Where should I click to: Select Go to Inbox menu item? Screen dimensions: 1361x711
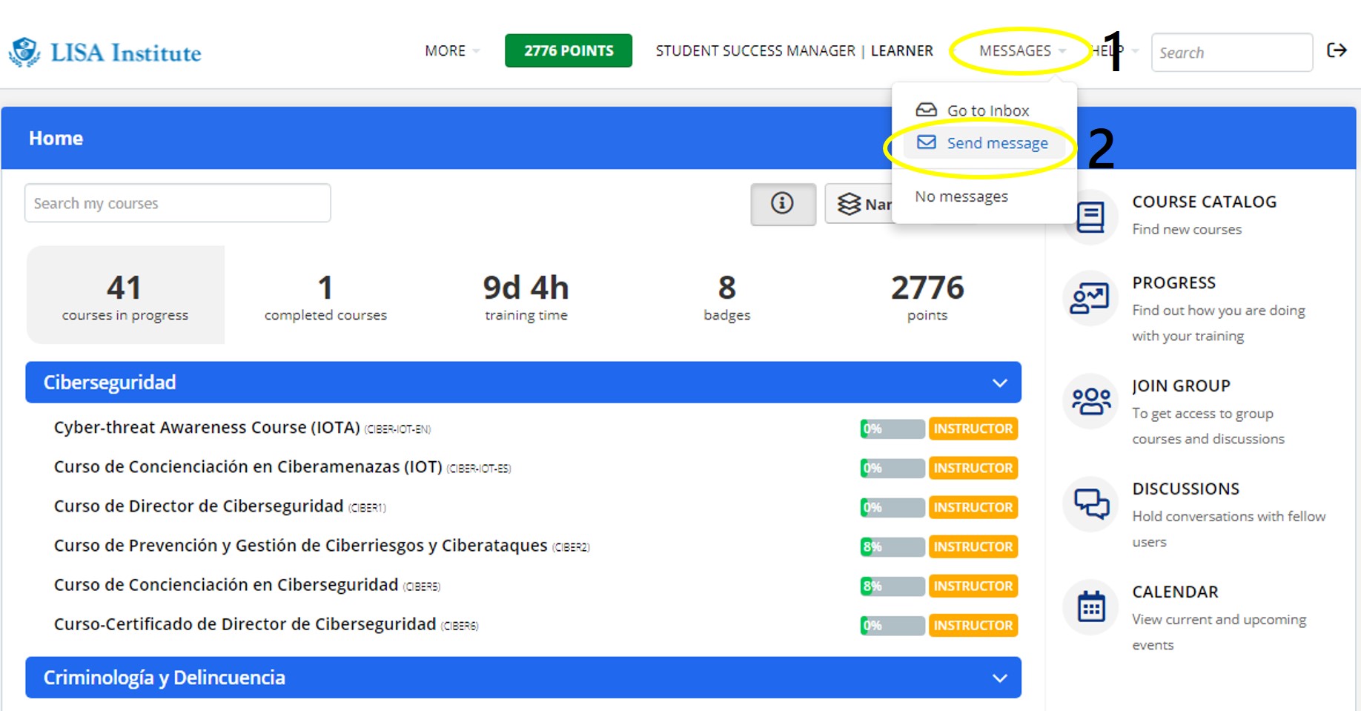pyautogui.click(x=987, y=110)
